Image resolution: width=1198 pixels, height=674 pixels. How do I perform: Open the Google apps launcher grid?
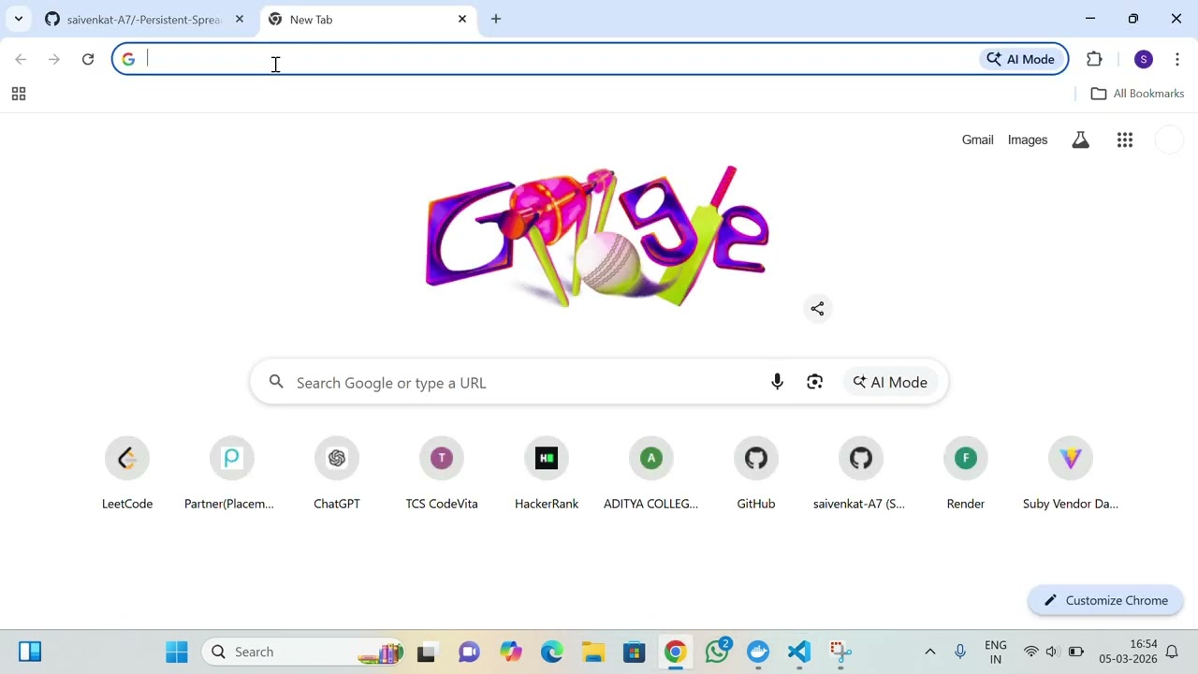pos(1125,139)
